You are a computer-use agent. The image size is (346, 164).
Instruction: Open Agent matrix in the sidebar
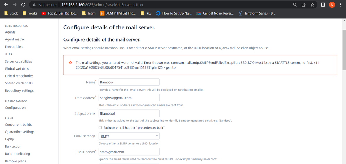pos(15,39)
